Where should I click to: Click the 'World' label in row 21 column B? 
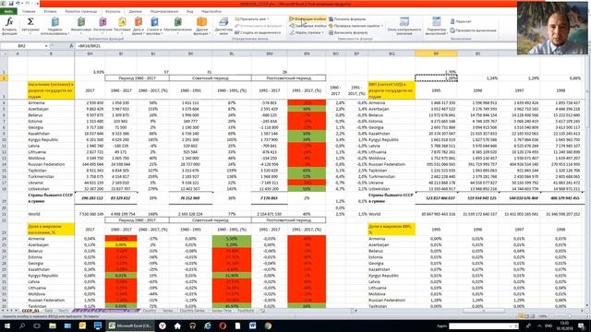(34, 214)
